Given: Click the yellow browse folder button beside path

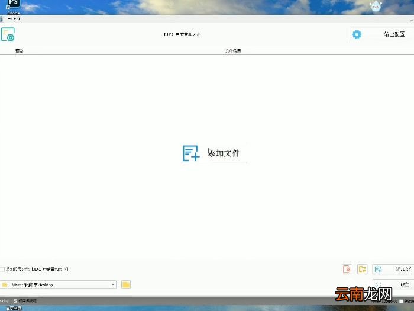Looking at the screenshot, I should pos(126,284).
